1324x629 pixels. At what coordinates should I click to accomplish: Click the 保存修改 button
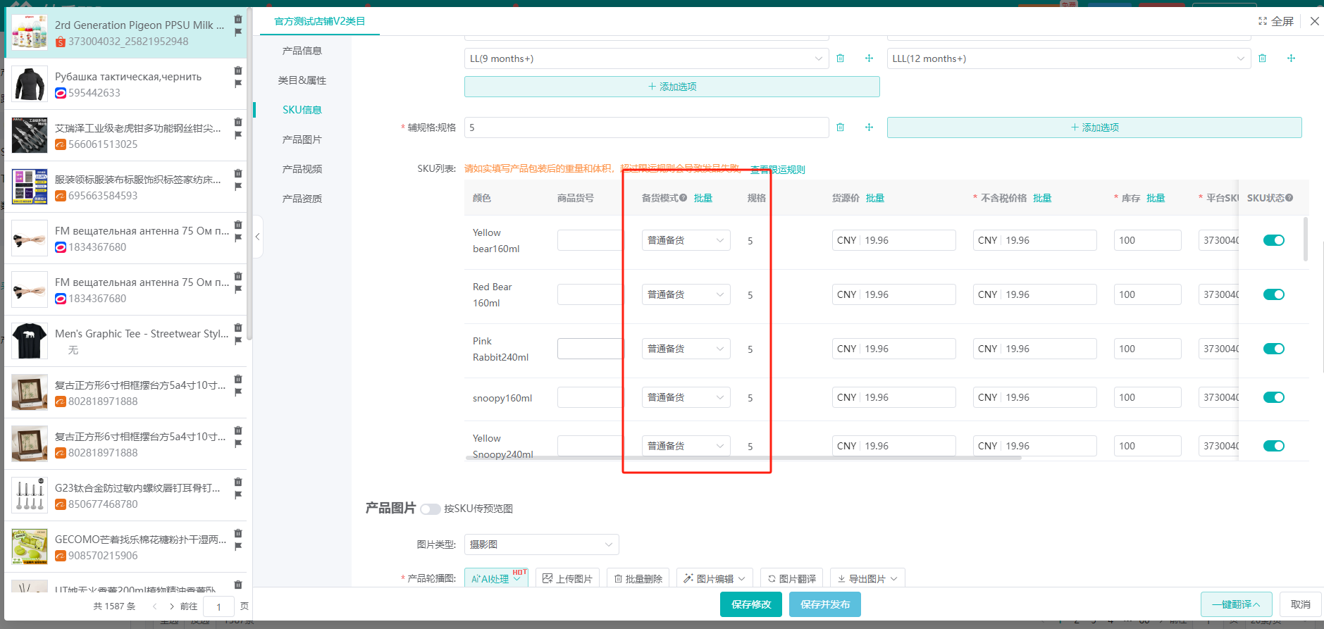(x=750, y=604)
